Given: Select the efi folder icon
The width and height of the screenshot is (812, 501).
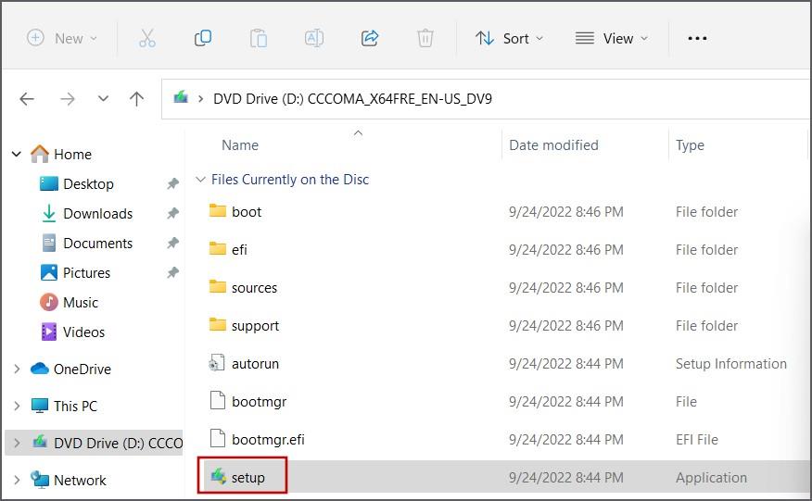Looking at the screenshot, I should 218,249.
